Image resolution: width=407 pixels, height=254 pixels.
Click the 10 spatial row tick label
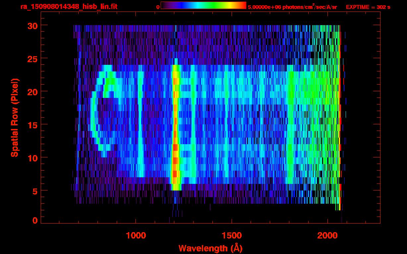click(x=32, y=158)
